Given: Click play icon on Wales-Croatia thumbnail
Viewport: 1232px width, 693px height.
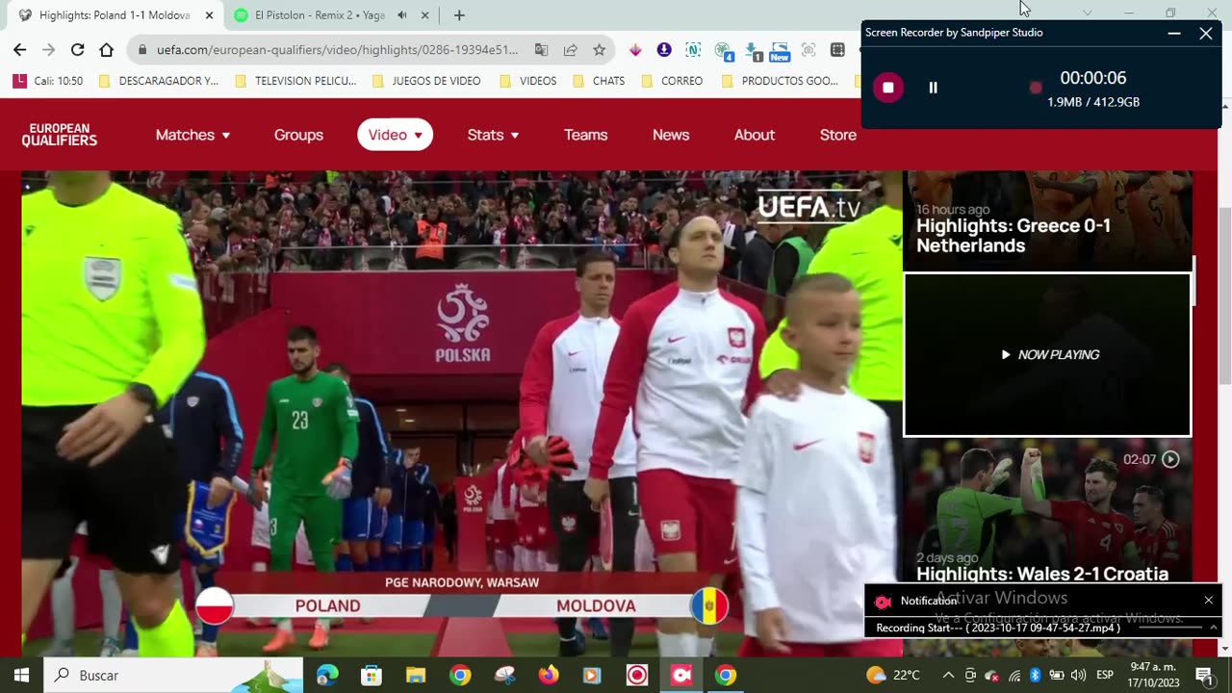Looking at the screenshot, I should 1170,459.
